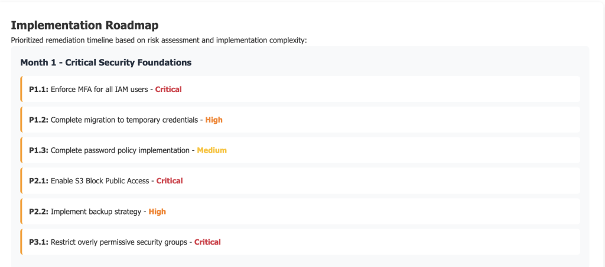
Task: Click the Critical label on P2.1
Action: pyautogui.click(x=170, y=180)
